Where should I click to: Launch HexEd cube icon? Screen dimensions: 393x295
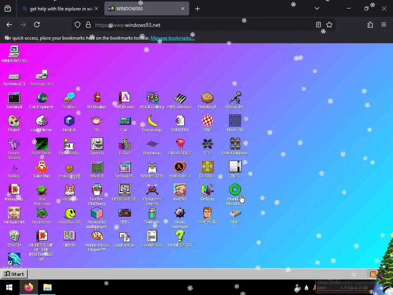click(69, 123)
